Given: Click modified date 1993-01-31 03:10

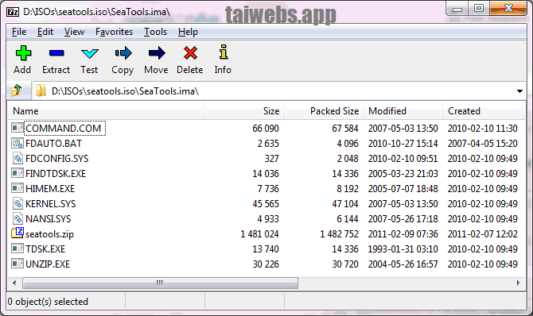Looking at the screenshot, I should click(403, 249).
